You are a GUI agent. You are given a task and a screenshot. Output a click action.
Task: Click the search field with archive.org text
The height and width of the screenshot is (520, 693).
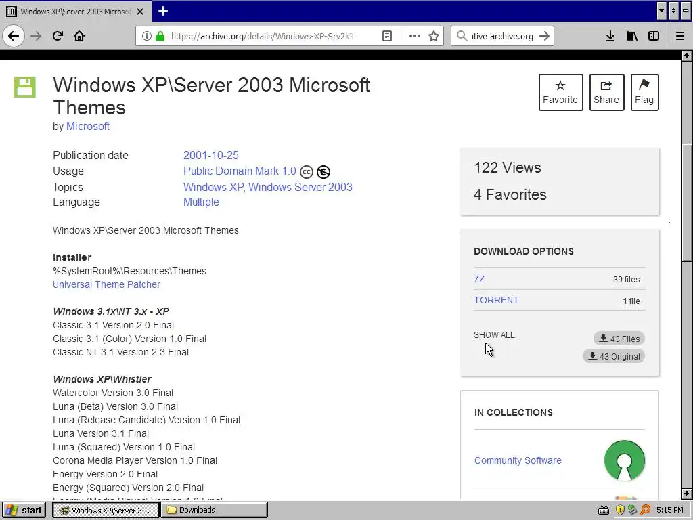502,37
